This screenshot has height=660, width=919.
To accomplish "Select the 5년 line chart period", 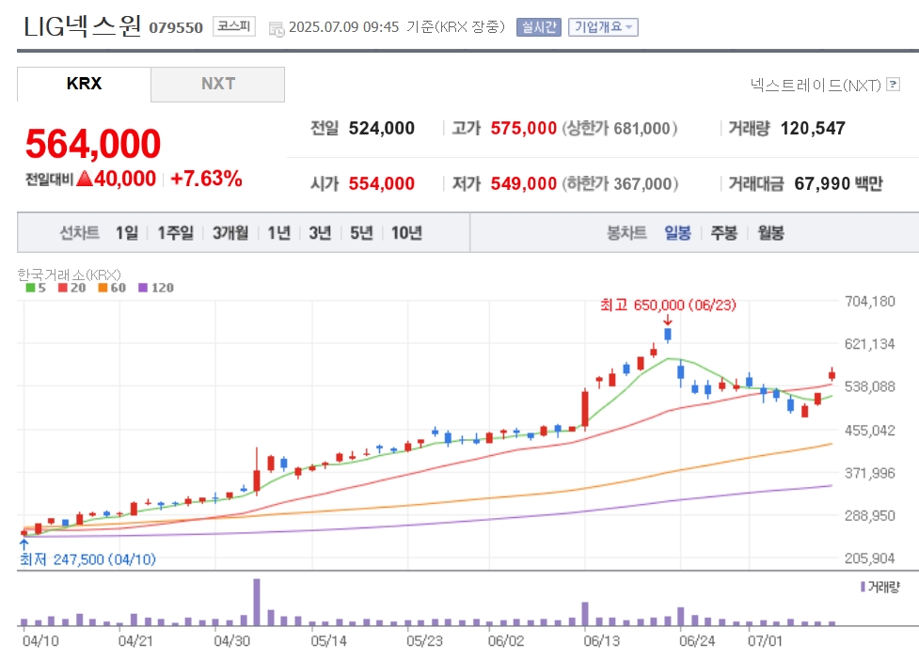I will (361, 233).
